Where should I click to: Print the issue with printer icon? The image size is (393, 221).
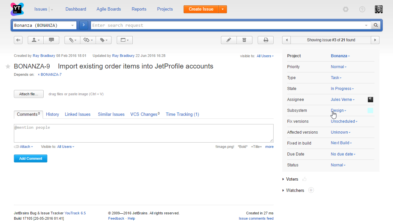(266, 40)
